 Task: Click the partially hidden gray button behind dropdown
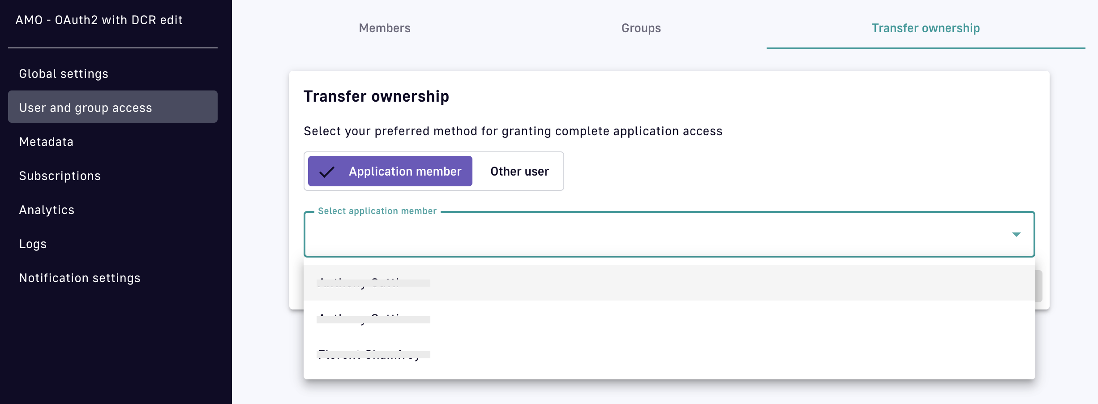(x=1039, y=286)
